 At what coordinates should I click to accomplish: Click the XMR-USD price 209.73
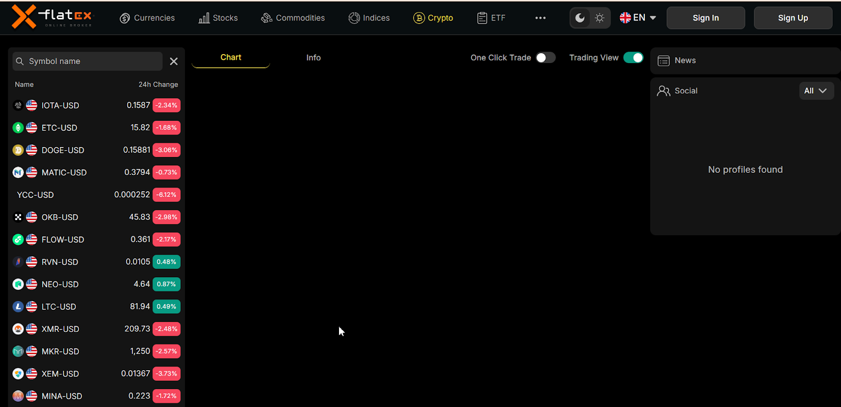click(137, 329)
